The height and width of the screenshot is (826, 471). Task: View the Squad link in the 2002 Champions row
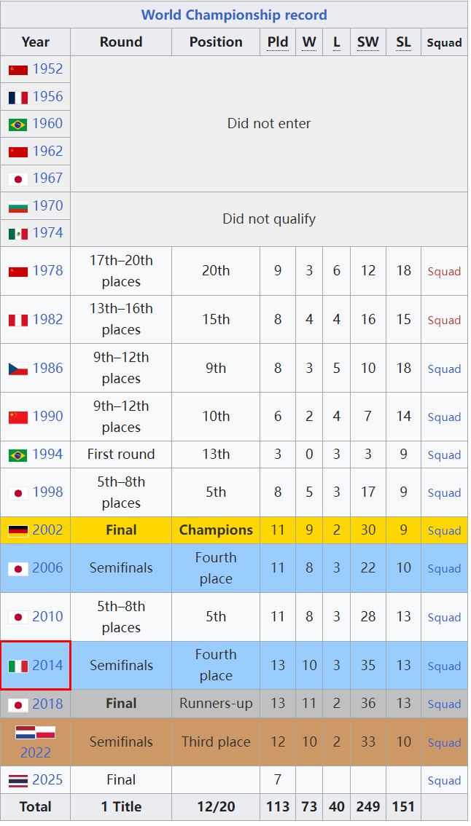tap(444, 530)
